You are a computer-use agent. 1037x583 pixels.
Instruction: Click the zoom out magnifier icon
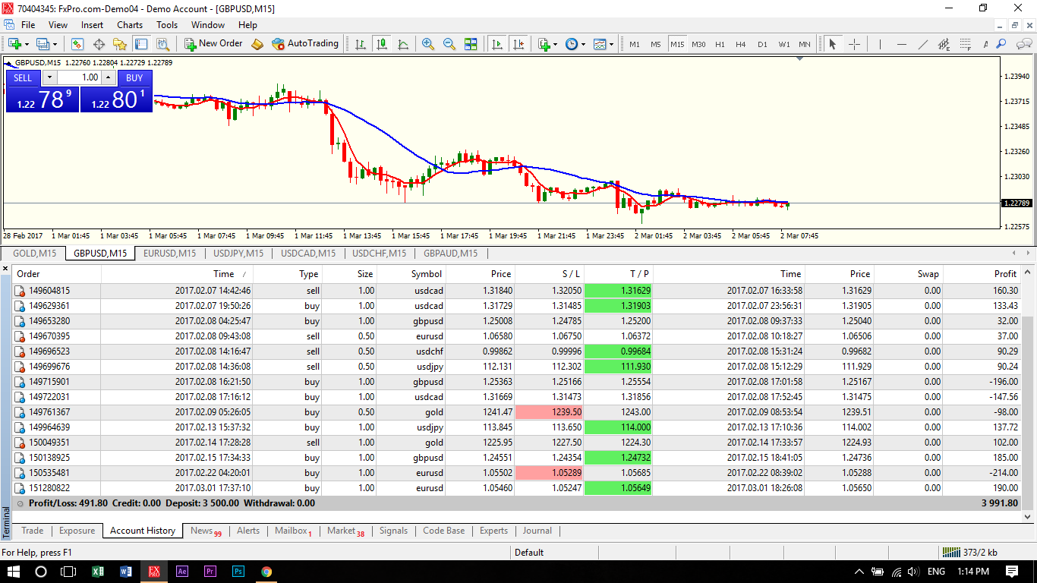point(449,44)
